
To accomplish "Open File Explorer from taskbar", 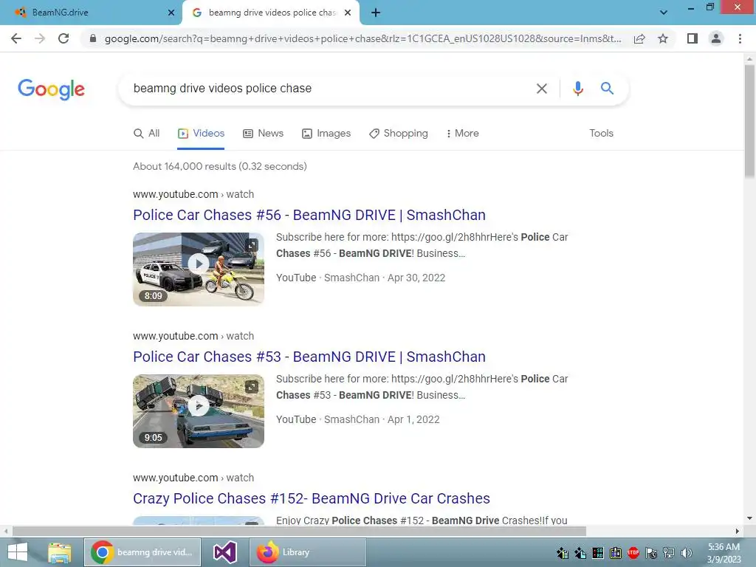I will coord(60,552).
